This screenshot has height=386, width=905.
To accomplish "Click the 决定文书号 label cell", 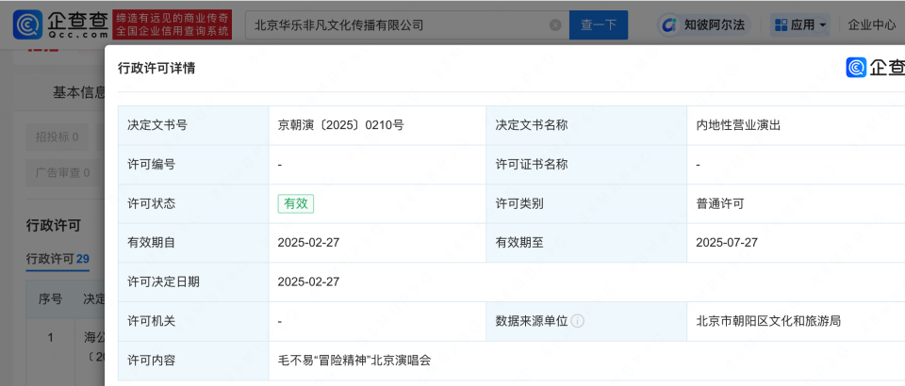I will tap(193, 125).
